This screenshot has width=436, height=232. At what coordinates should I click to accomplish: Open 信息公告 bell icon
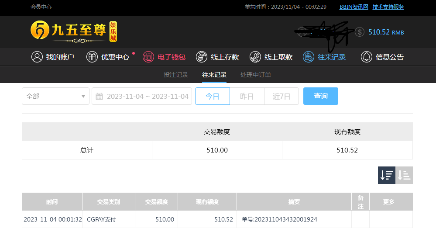367,57
